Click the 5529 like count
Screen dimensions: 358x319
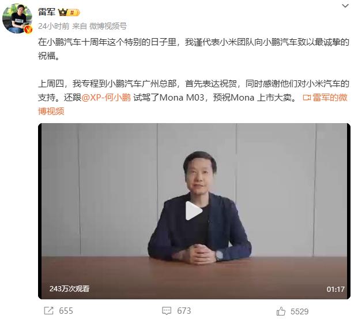[x=299, y=311]
